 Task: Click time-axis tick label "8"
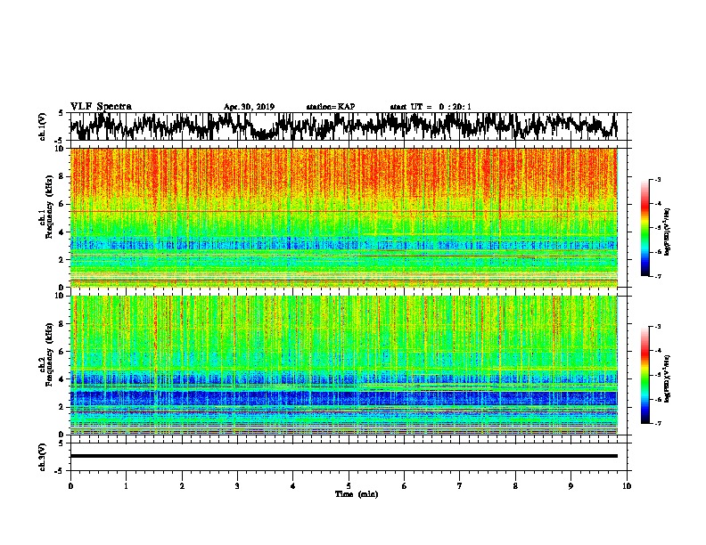click(515, 486)
